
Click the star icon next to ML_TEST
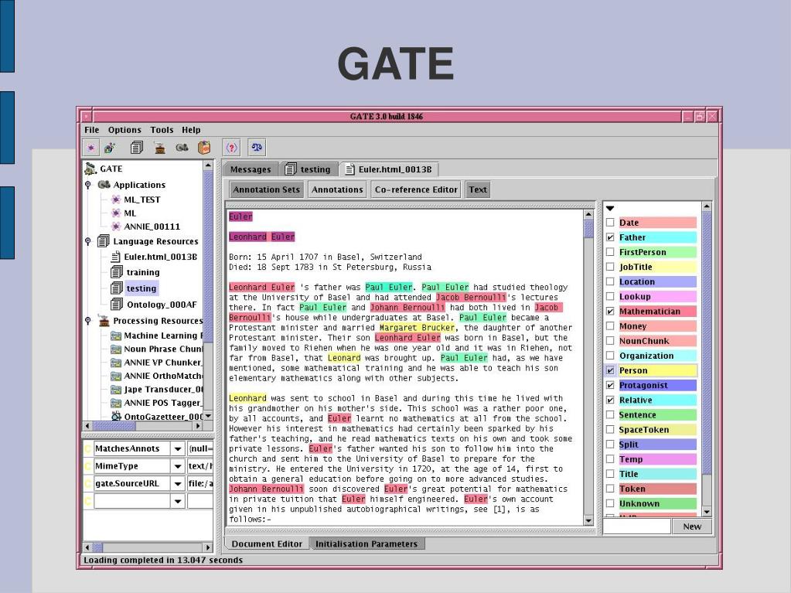[x=116, y=199]
